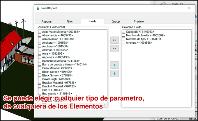The image size is (198, 121).
Task: Check Black Screen <694406> field
Action: (x=40, y=72)
